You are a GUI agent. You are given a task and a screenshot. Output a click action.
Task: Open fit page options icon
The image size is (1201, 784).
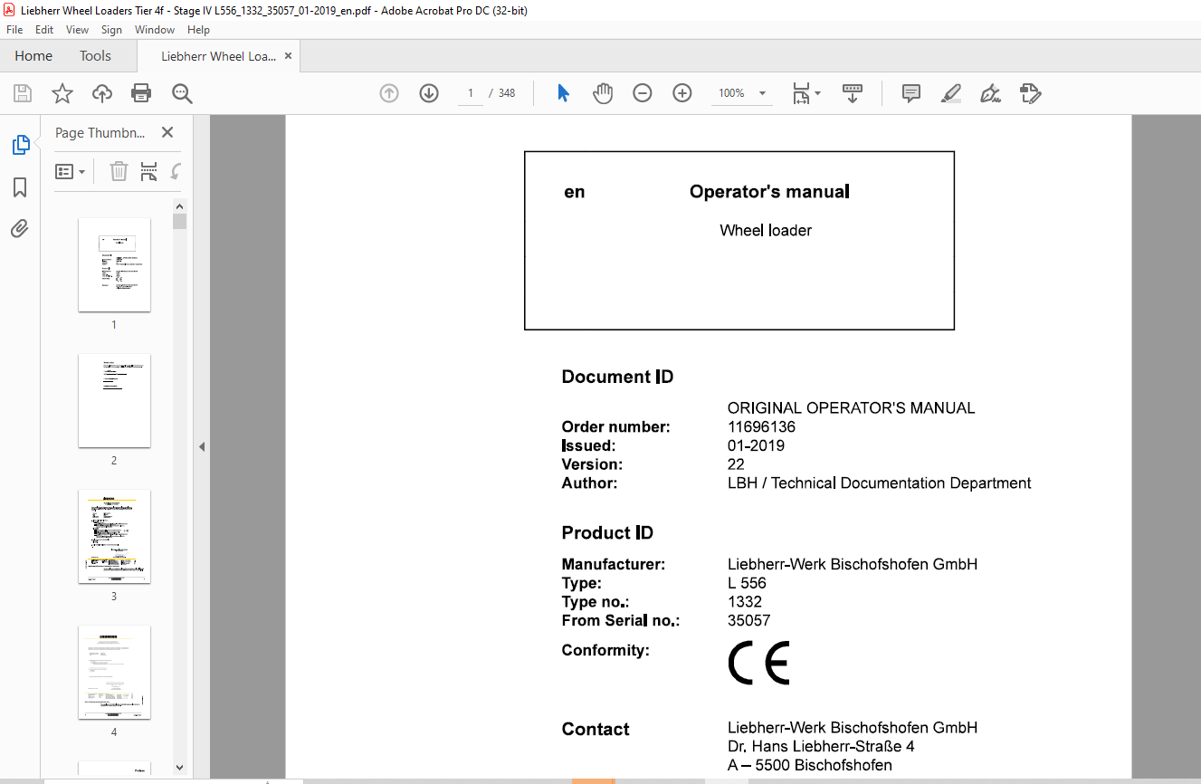tap(805, 93)
